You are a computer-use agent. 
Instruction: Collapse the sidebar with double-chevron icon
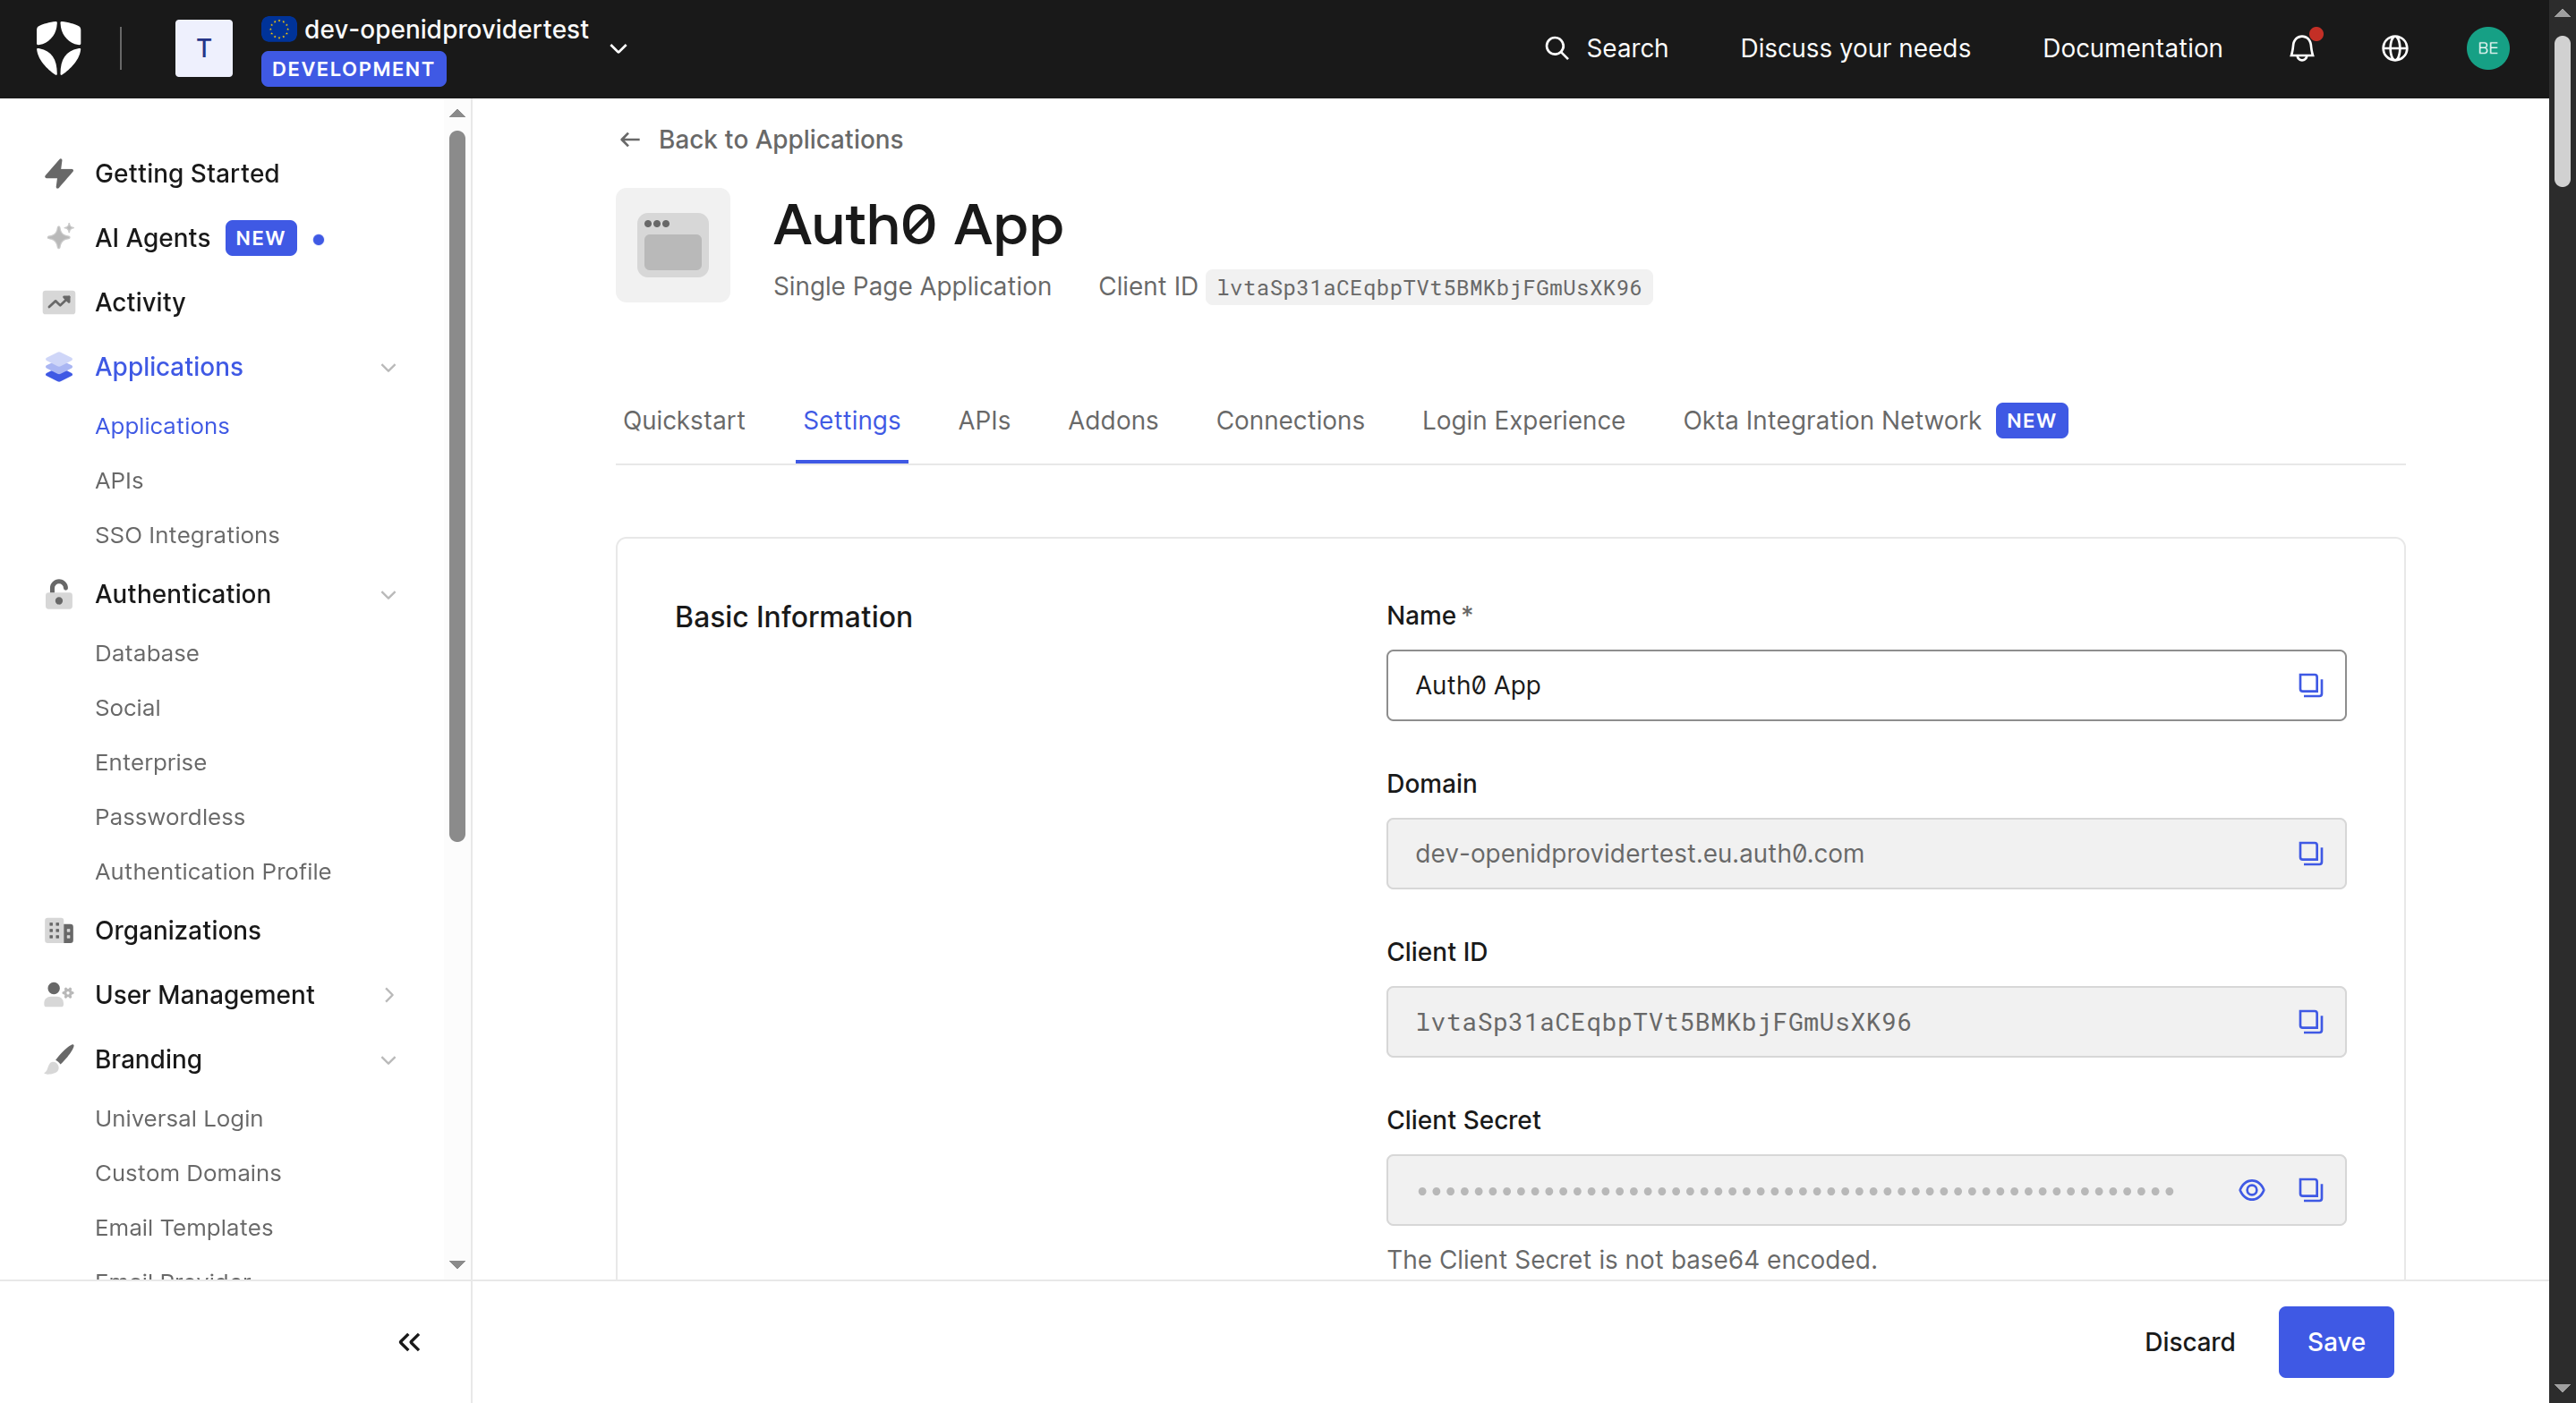tap(409, 1341)
